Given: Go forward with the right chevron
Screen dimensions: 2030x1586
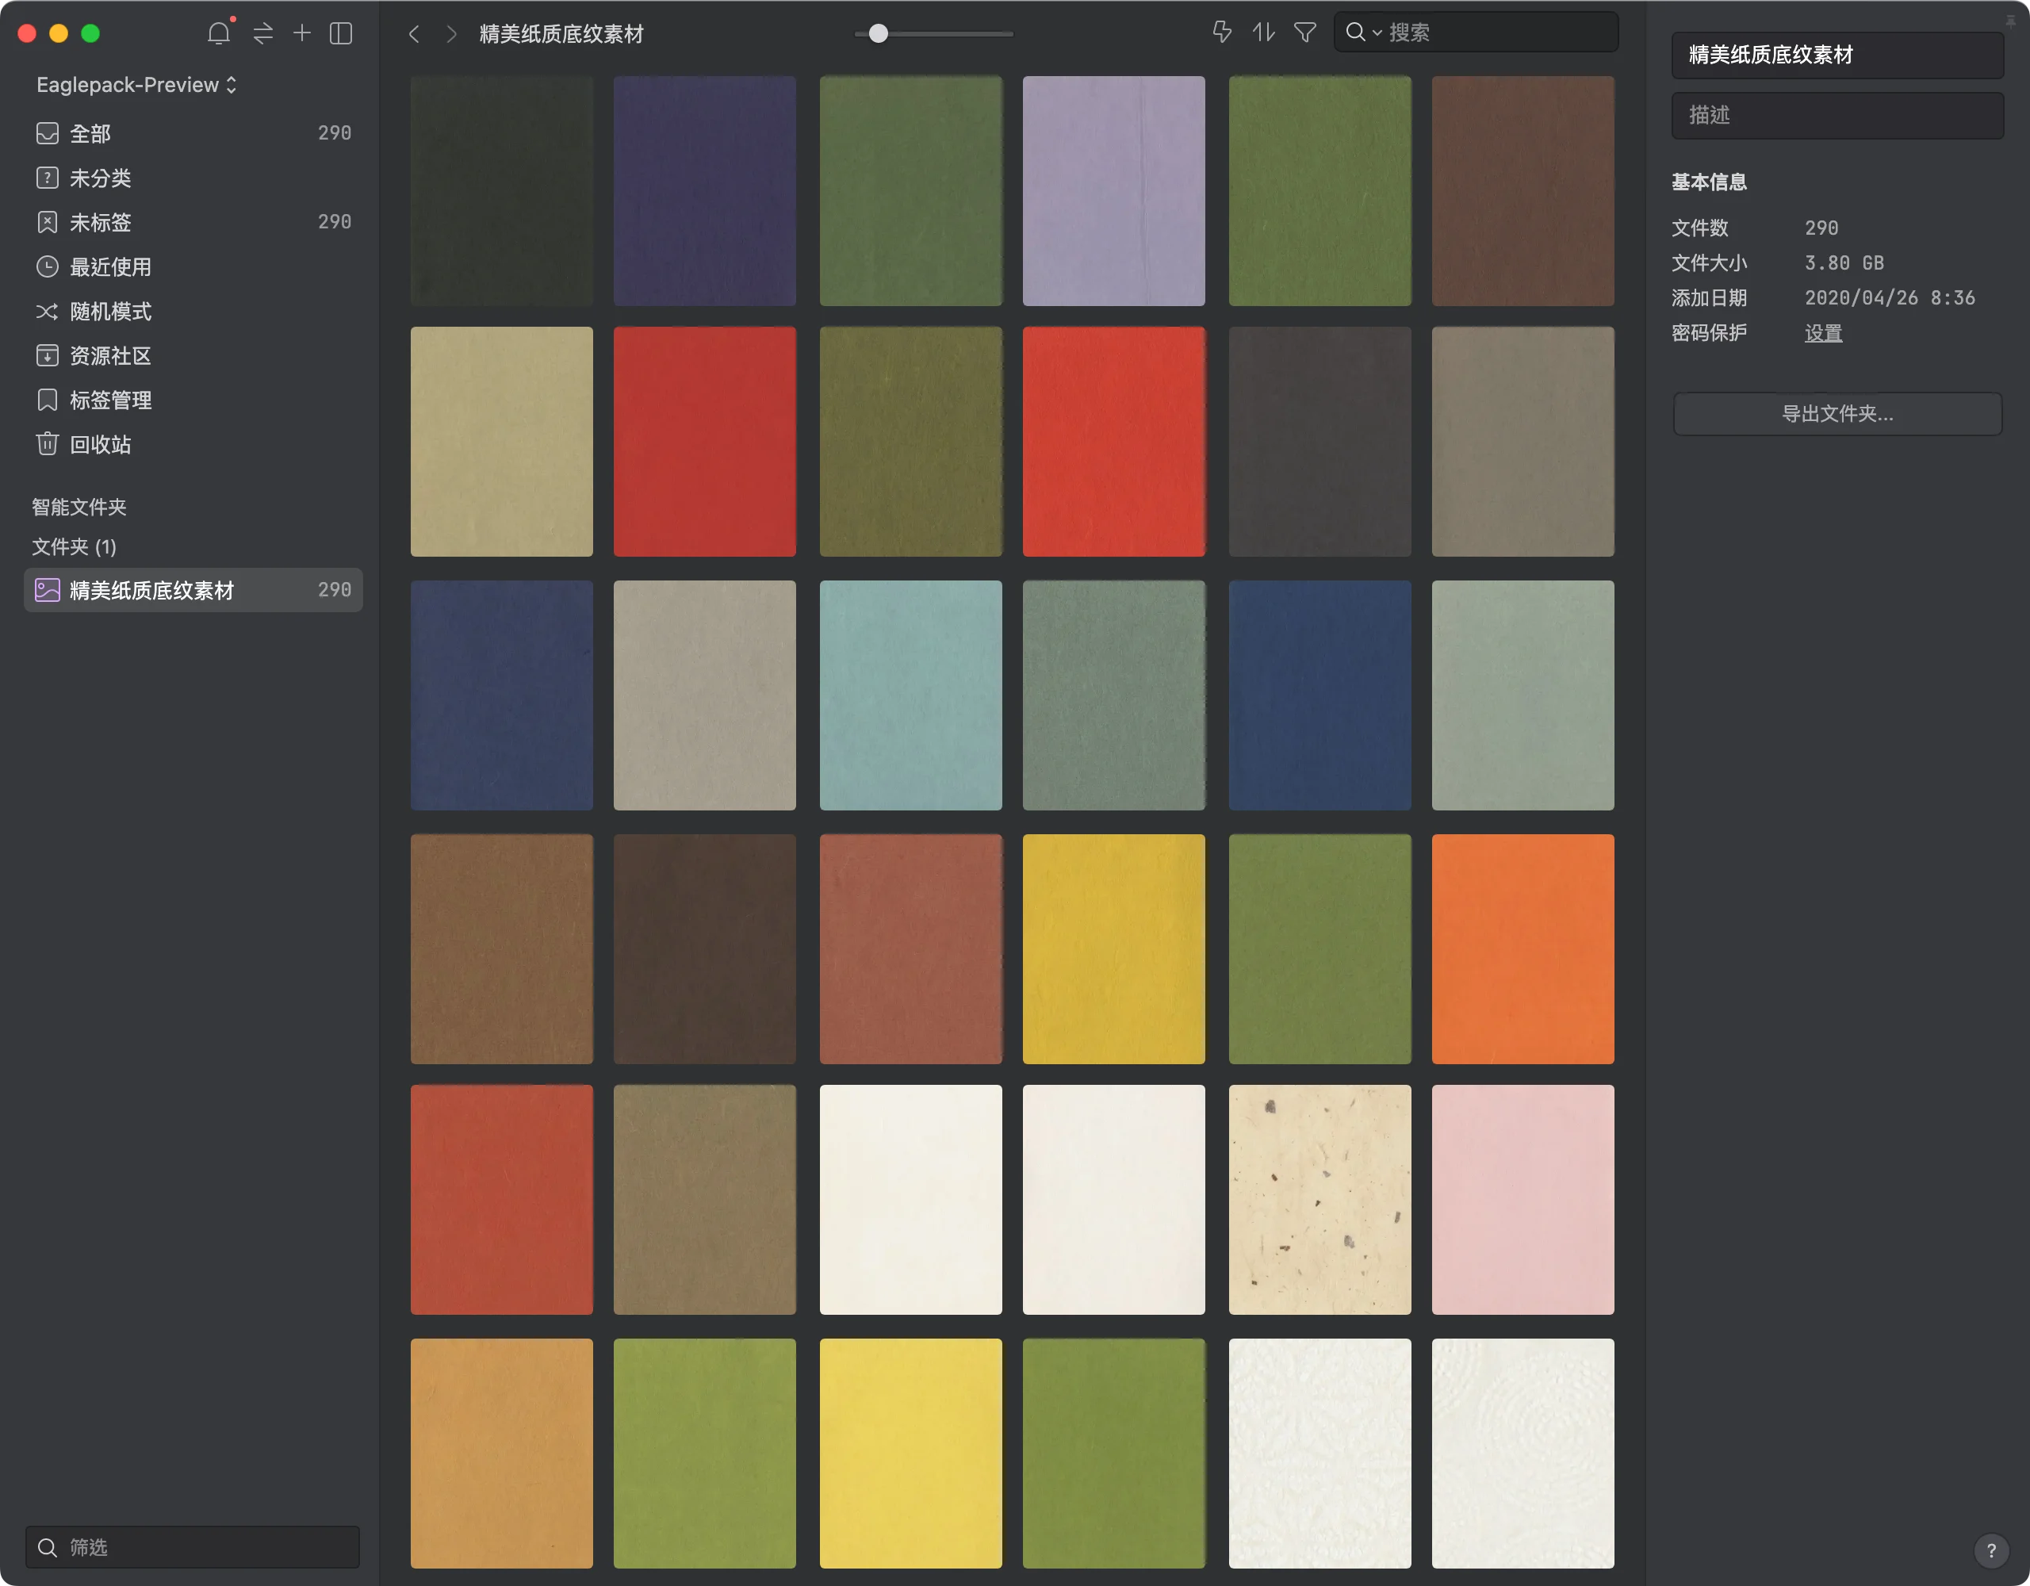Looking at the screenshot, I should tap(452, 34).
